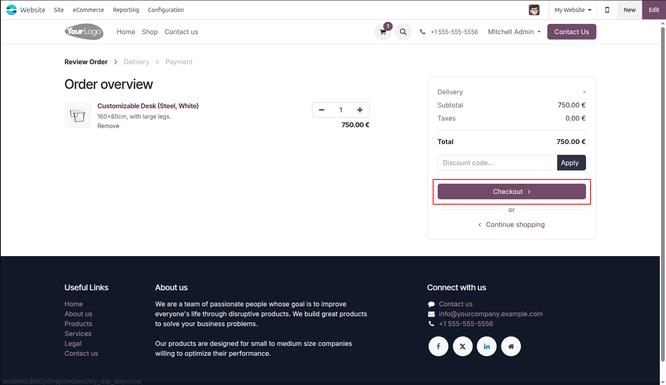Click the Checkout button
Image resolution: width=666 pixels, height=385 pixels.
point(512,191)
